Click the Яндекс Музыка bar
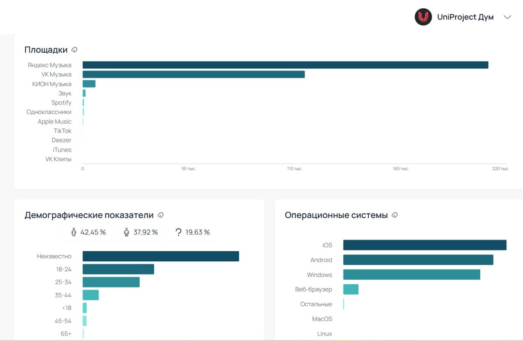 click(285, 65)
